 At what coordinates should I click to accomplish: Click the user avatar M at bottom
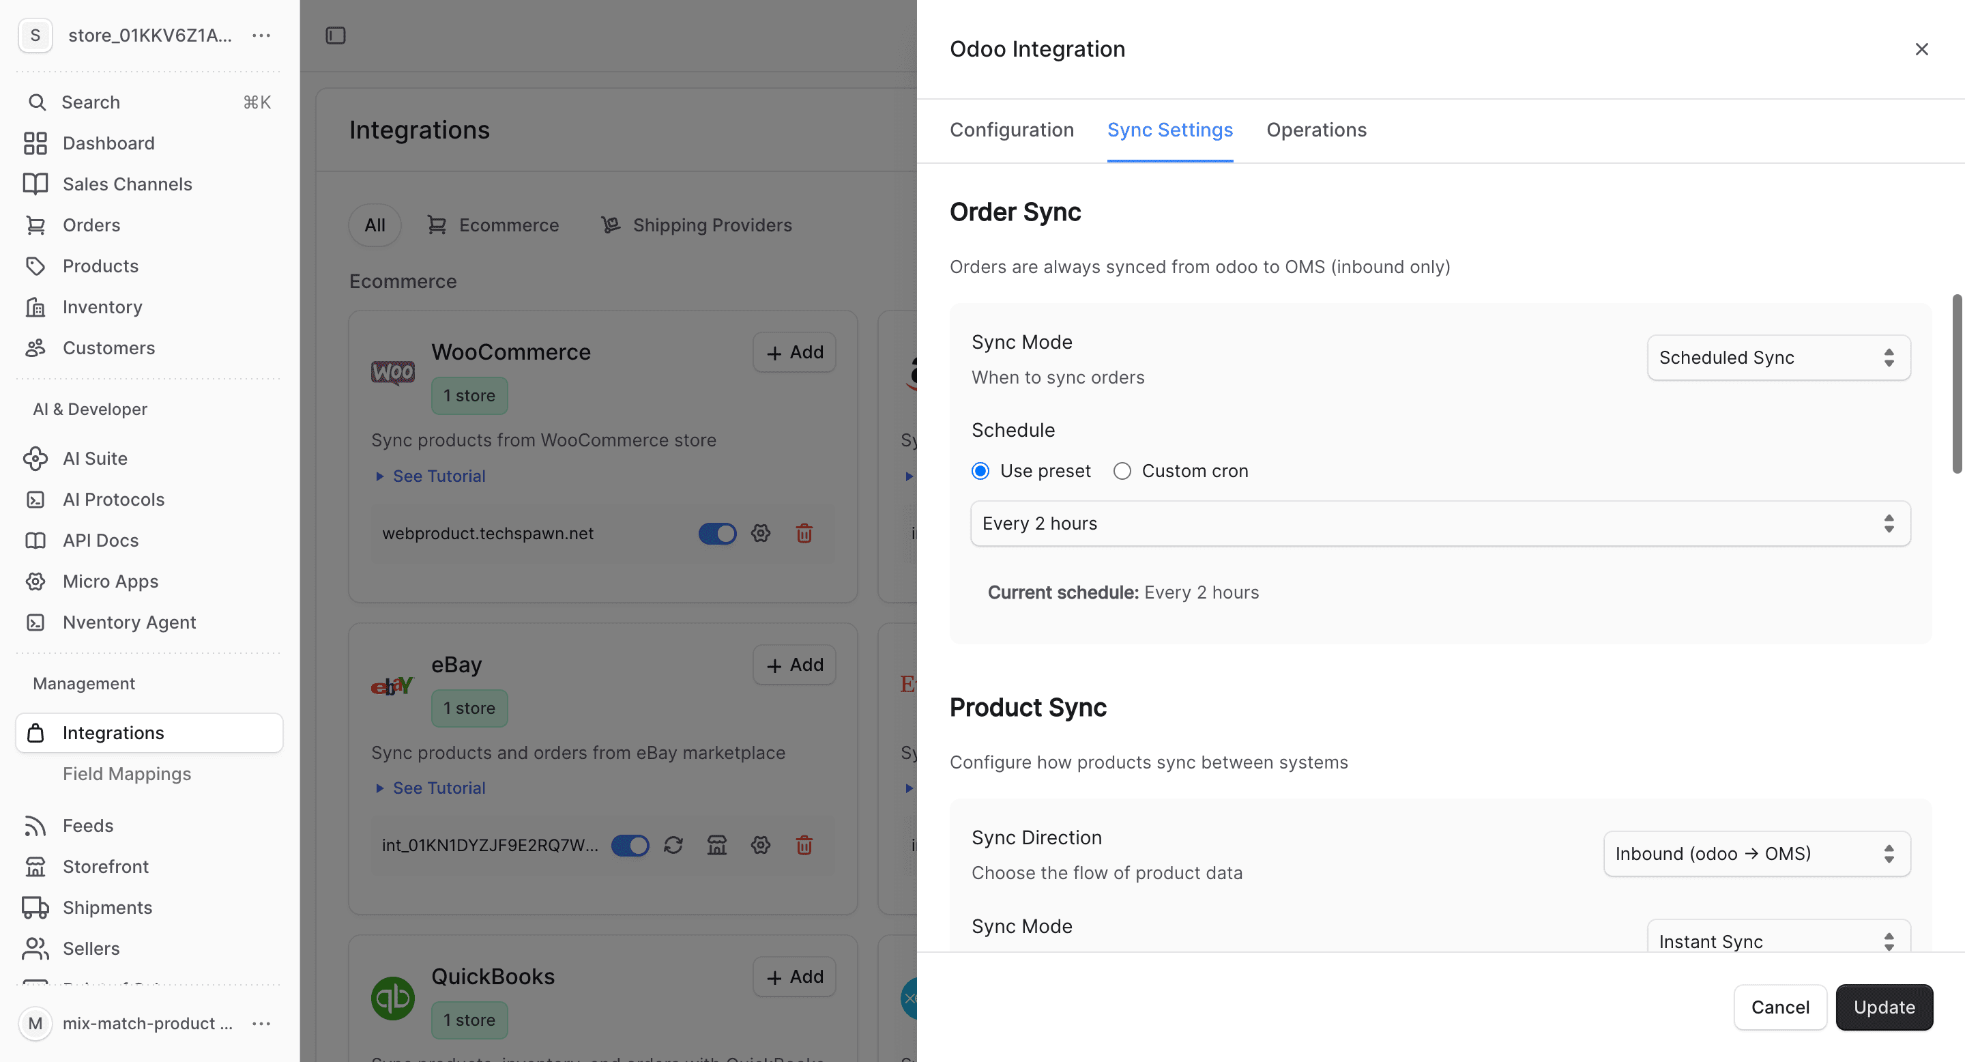click(x=35, y=1023)
